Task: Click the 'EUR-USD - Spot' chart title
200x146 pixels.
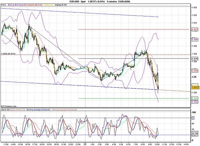Action: pos(77,2)
